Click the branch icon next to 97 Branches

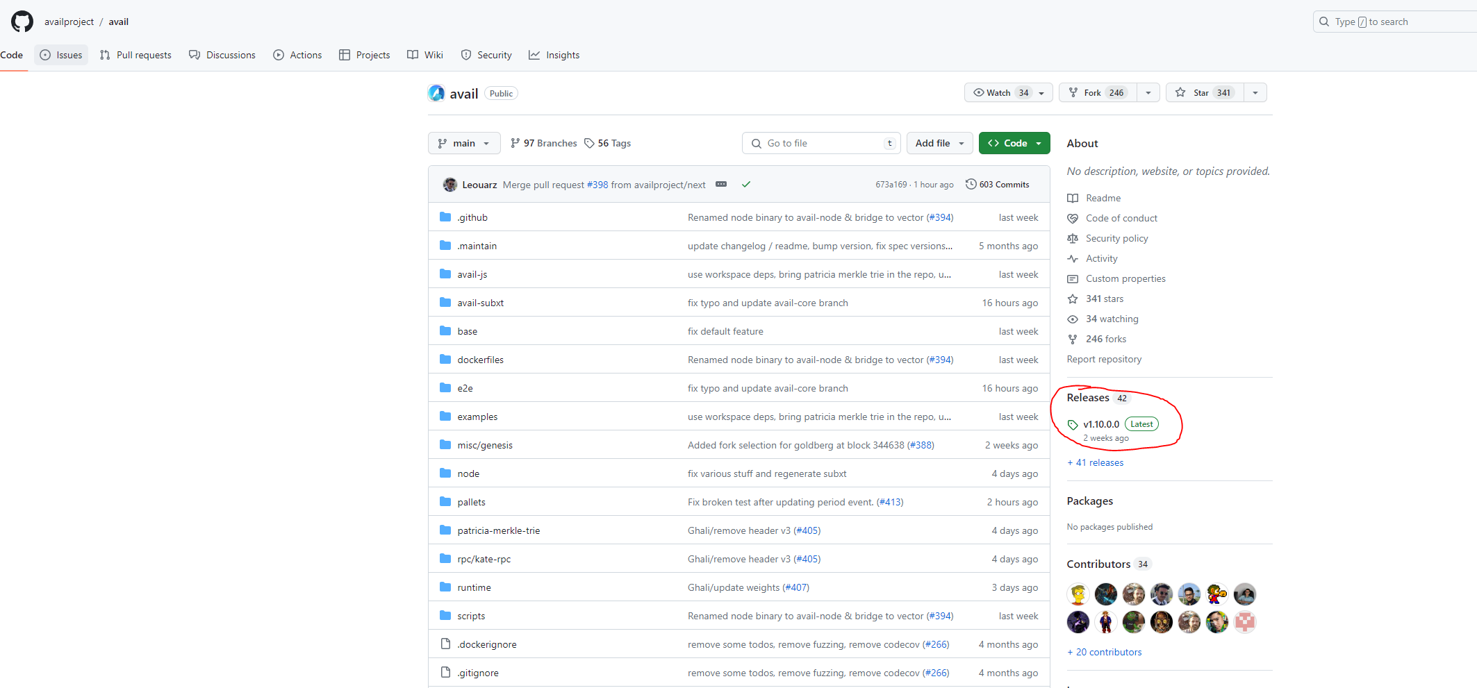point(515,143)
